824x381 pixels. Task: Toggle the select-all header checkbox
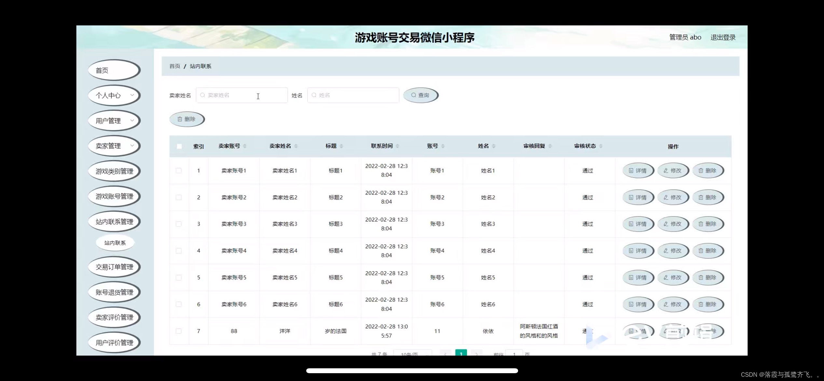[x=179, y=146]
